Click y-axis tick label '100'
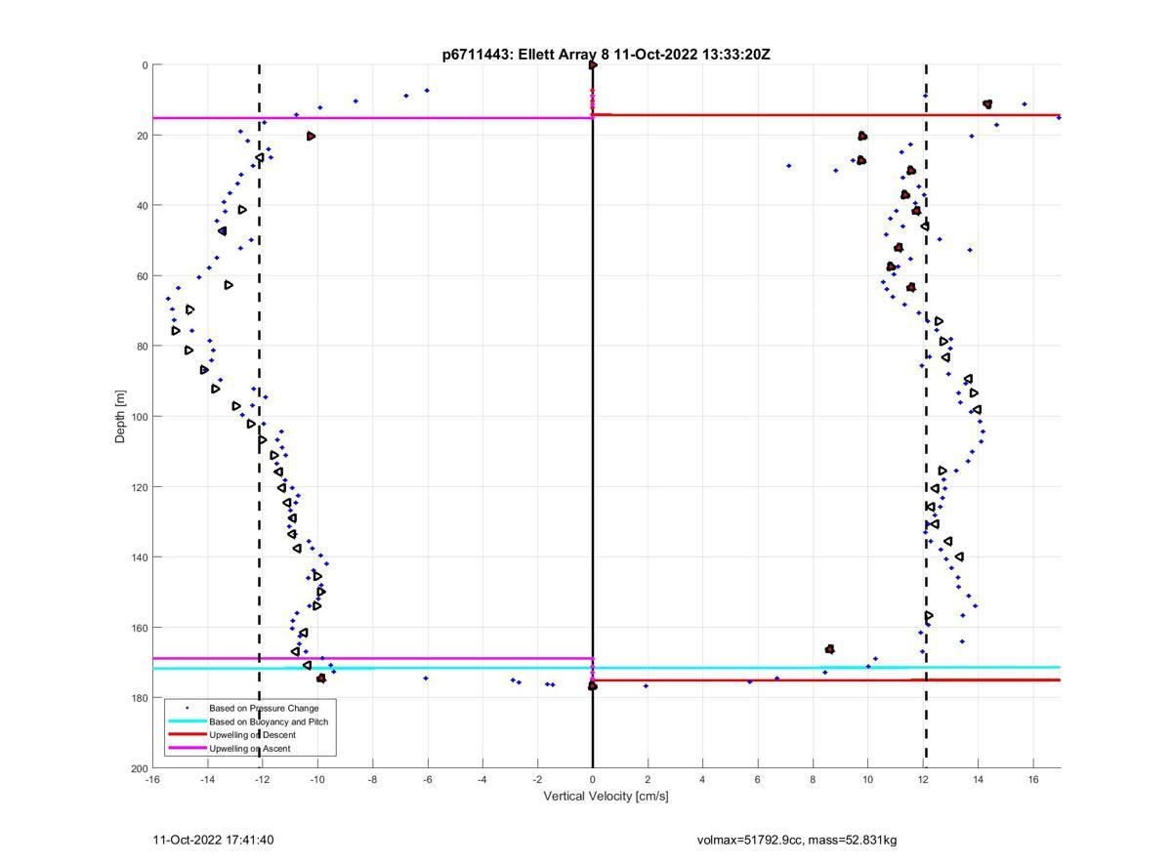Screen dimensions: 1172x864 tap(139, 417)
